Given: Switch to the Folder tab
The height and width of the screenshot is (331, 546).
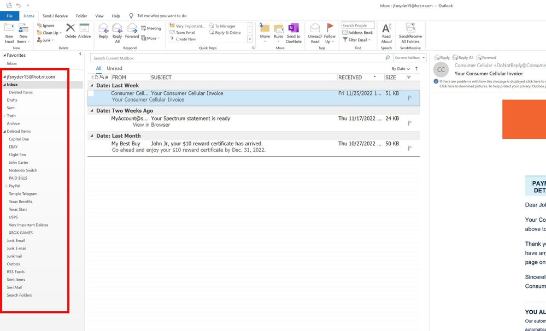Looking at the screenshot, I should (81, 16).
